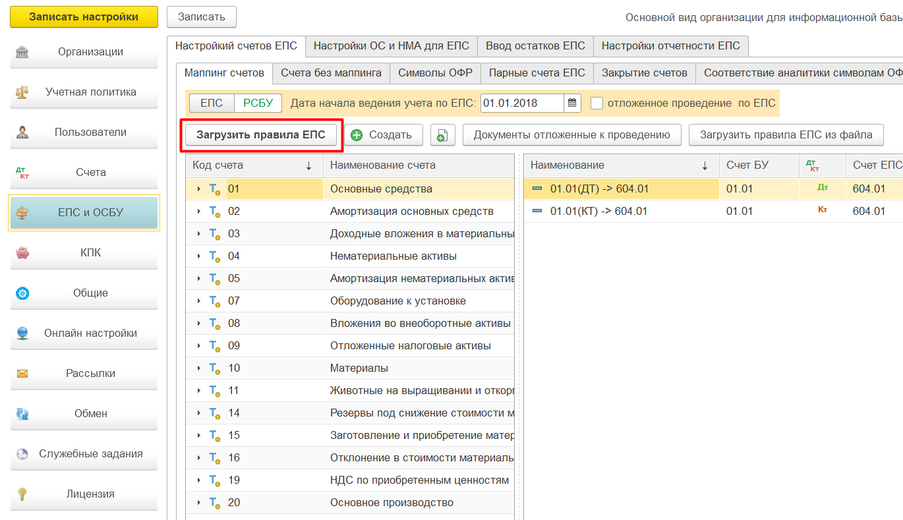Open Документы отложенные к проведению

coord(572,135)
